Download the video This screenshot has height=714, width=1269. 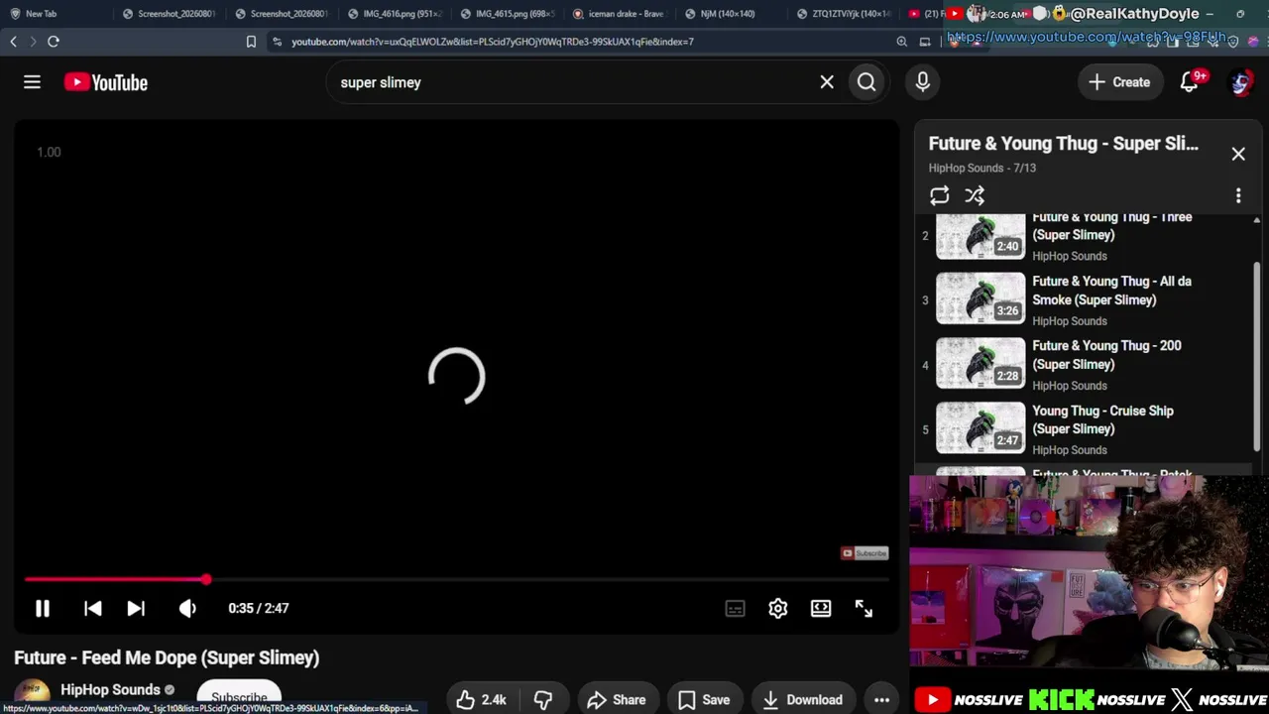click(802, 699)
